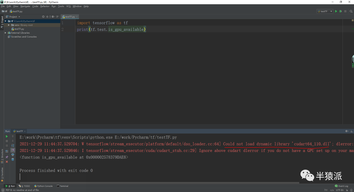Open Search Everywhere magnifier icon
This screenshot has height=192, width=354.
click(x=351, y=11)
